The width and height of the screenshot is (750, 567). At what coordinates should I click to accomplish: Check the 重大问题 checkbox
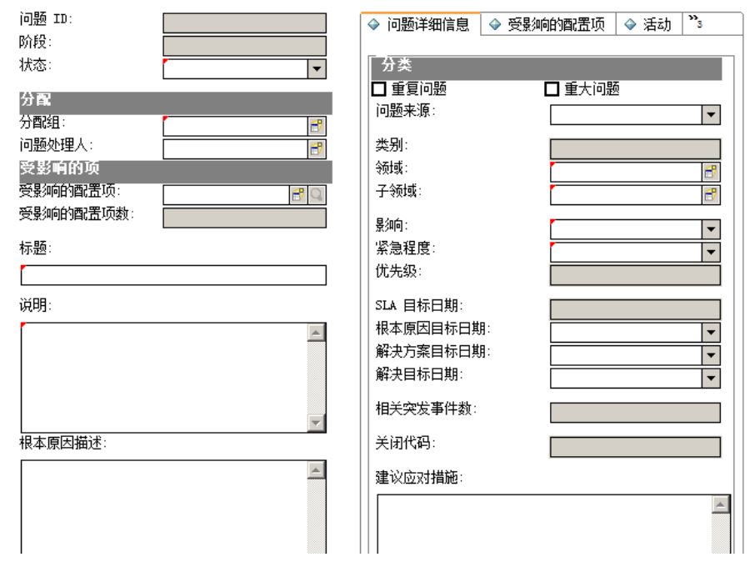pyautogui.click(x=551, y=89)
